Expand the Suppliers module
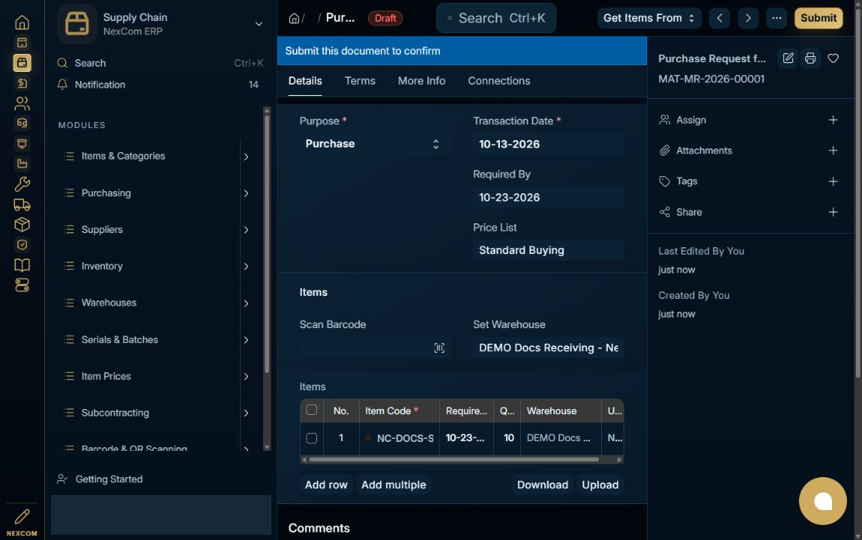 pyautogui.click(x=246, y=230)
